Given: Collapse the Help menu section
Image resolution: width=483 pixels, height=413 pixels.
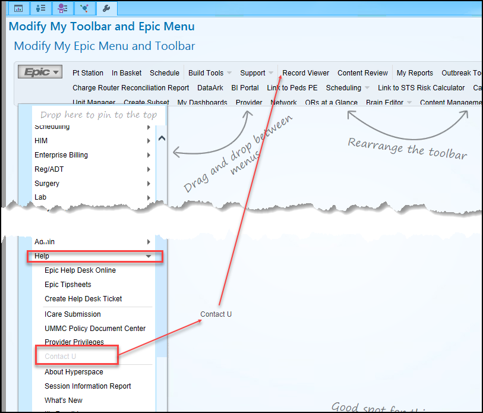Looking at the screenshot, I should pos(149,256).
